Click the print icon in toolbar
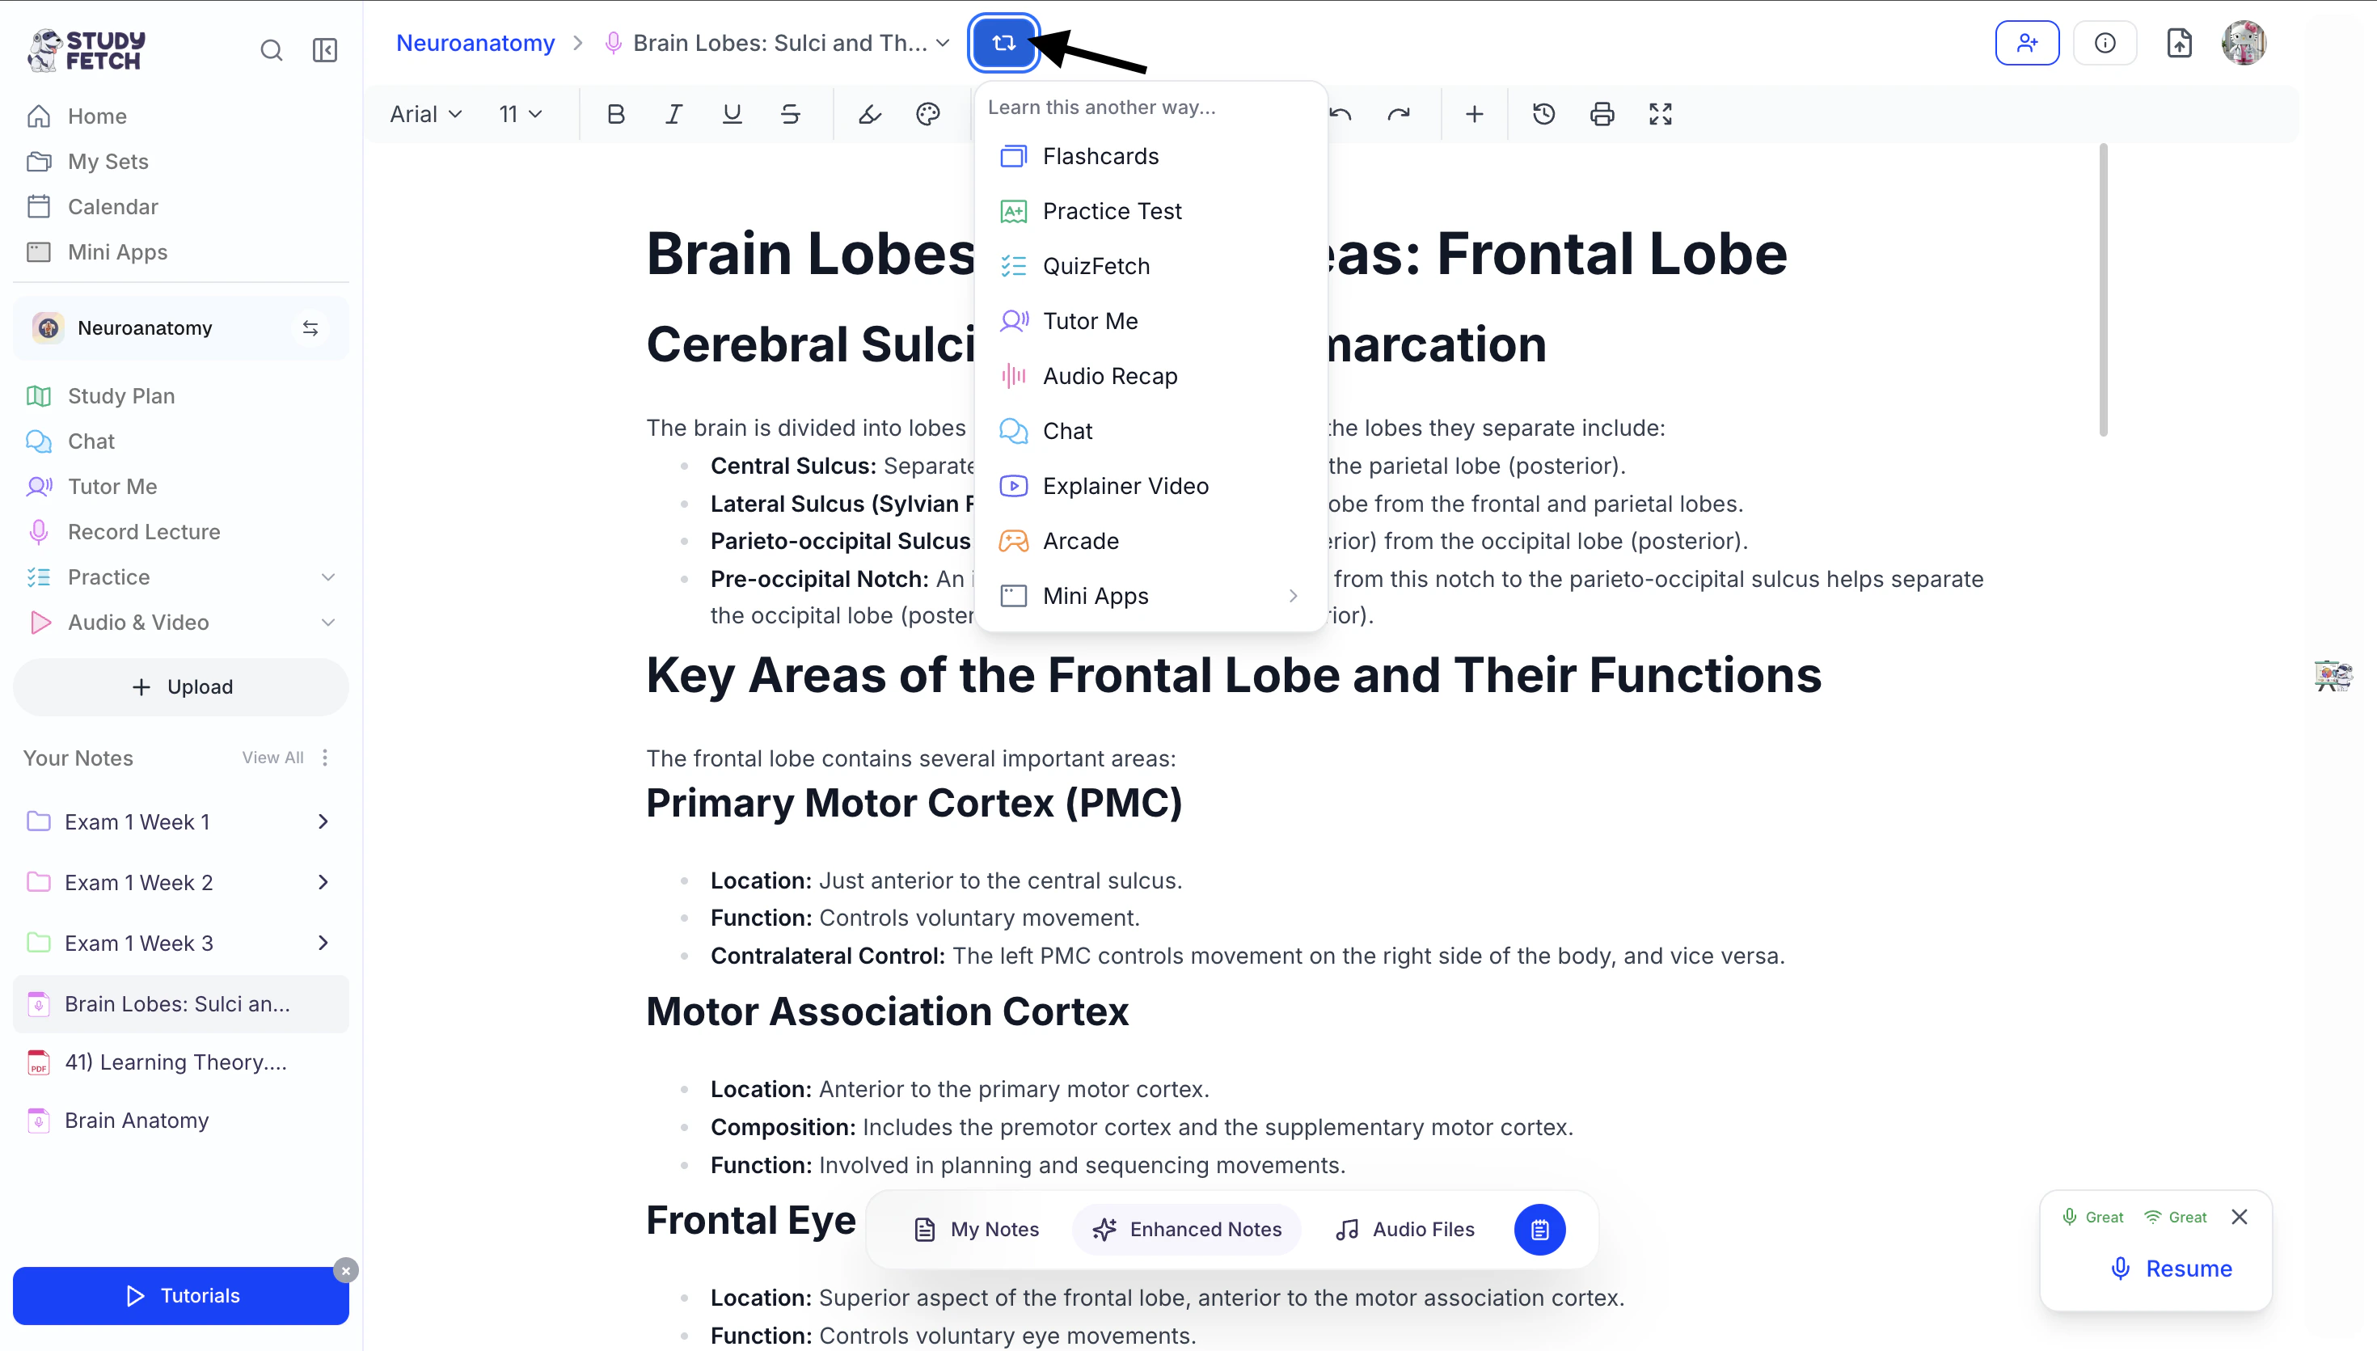2377x1351 pixels. pos(1602,114)
